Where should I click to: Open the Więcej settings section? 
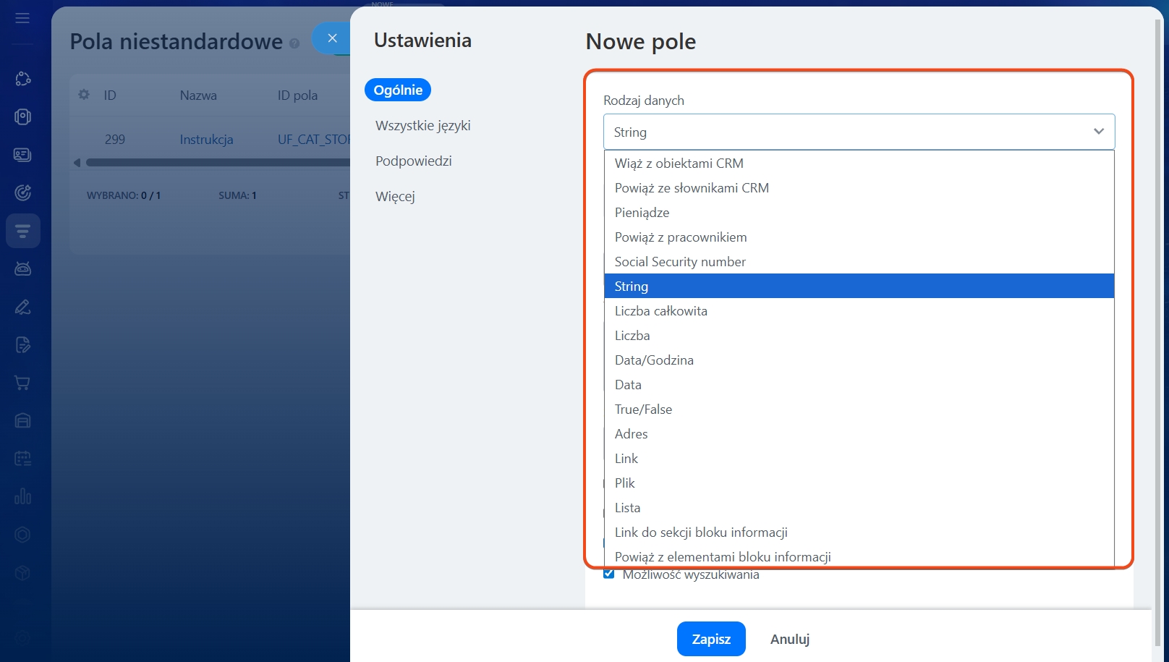395,197
